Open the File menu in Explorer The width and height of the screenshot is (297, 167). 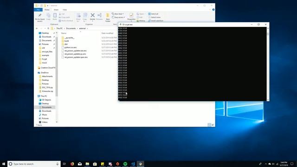pos(38,10)
